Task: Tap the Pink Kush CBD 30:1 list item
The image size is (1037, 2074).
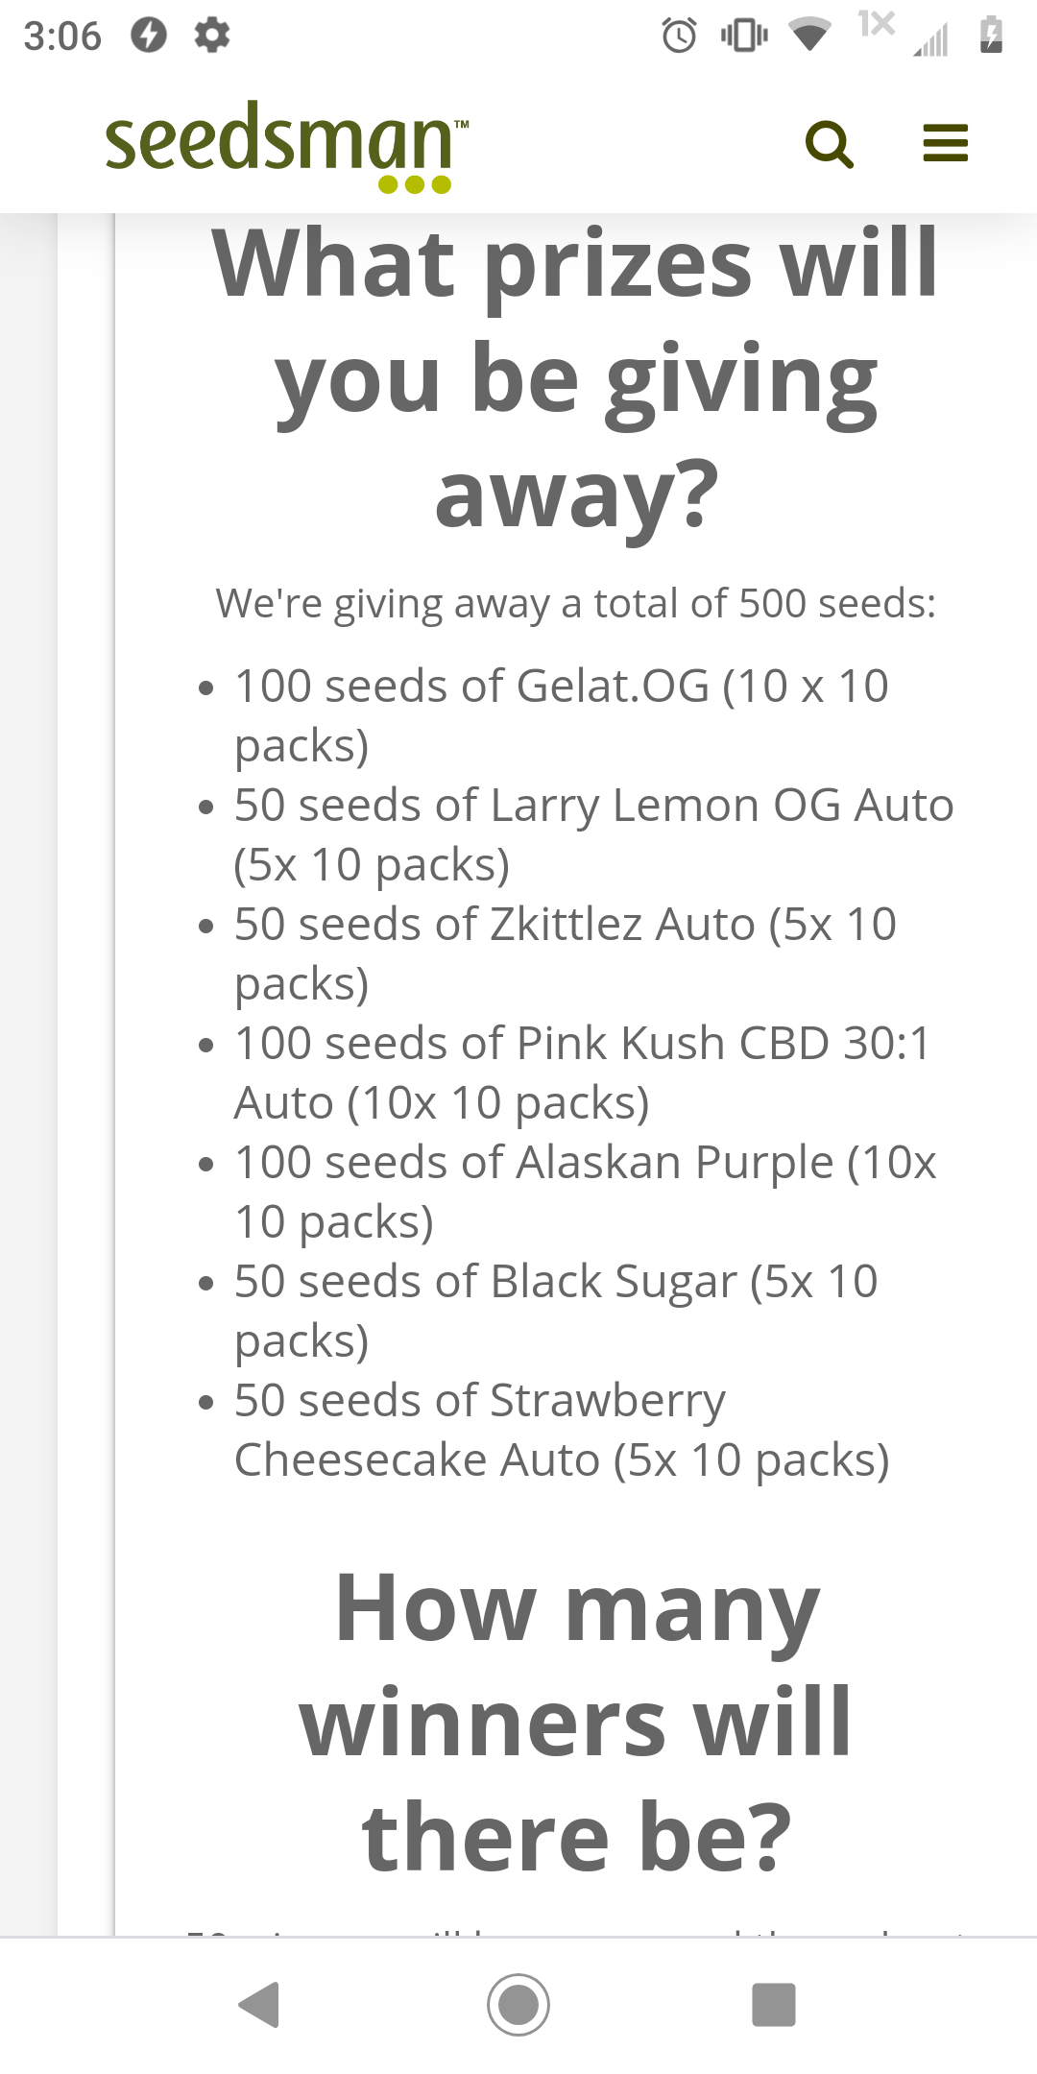Action: (582, 1073)
